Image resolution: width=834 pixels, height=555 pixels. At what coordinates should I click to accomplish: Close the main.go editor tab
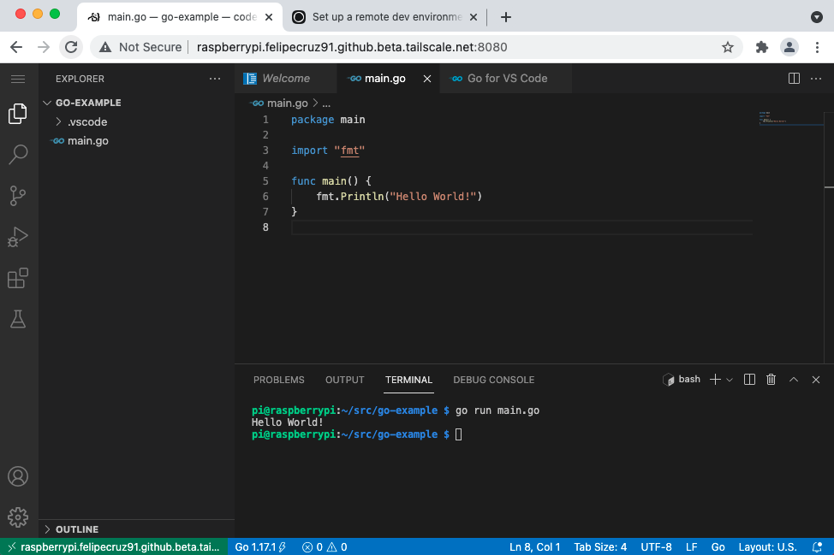click(427, 79)
